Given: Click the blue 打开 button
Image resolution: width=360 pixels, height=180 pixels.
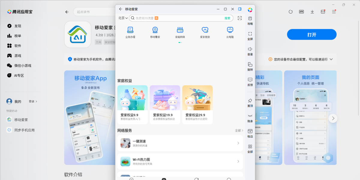Looking at the screenshot, I should (312, 34).
